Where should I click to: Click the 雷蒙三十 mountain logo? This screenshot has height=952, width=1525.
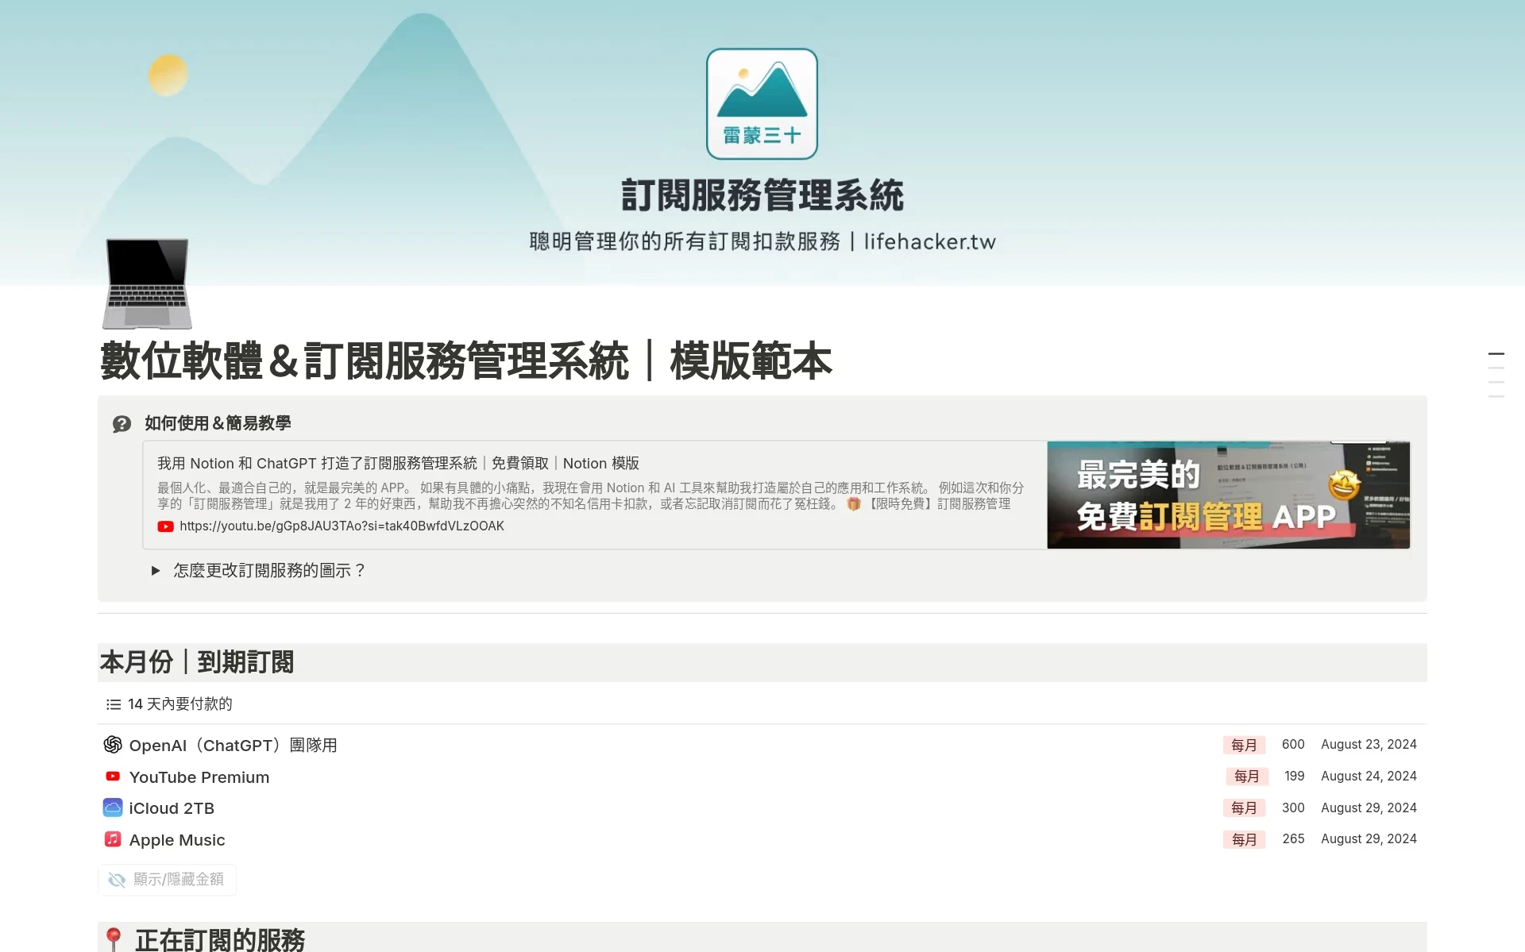tap(762, 104)
